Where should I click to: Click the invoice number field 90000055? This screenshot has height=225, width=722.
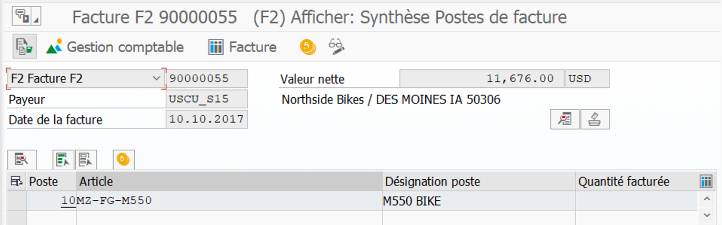click(x=206, y=79)
